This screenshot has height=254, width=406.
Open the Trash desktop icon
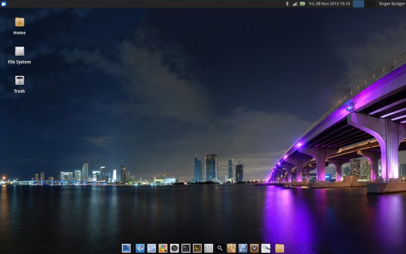20,81
